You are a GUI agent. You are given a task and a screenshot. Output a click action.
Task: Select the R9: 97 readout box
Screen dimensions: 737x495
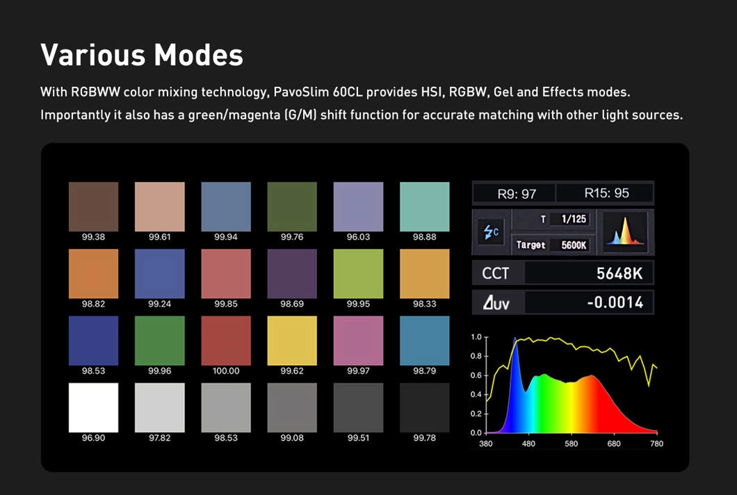516,194
